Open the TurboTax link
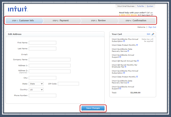The width and height of the screenshot is (171, 117). tap(140, 6)
